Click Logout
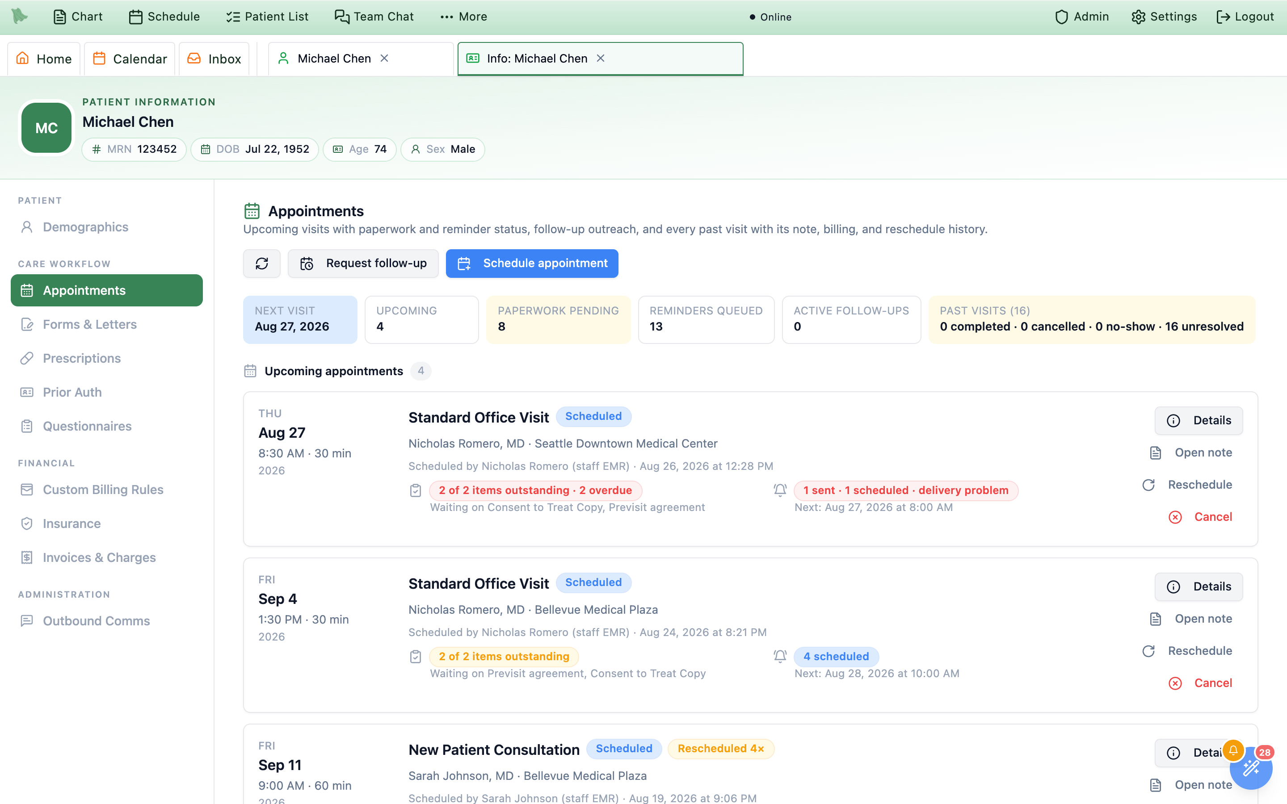 (1245, 17)
